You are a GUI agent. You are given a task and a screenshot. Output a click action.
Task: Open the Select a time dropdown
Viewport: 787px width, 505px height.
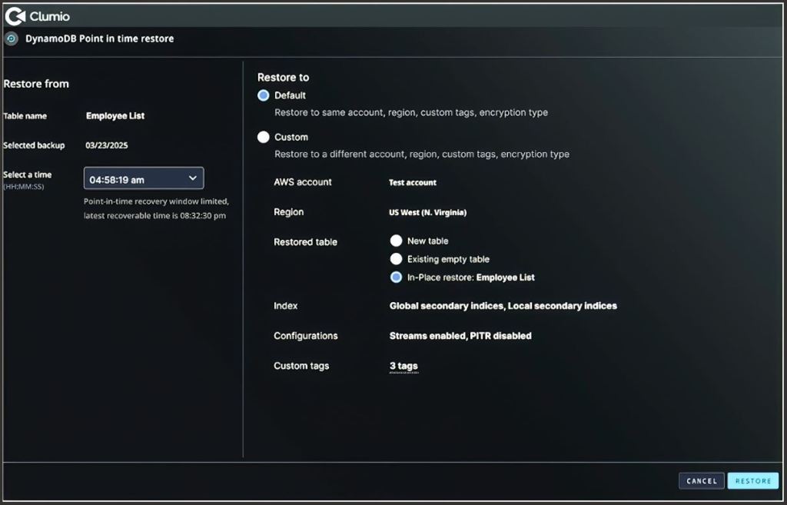tap(143, 179)
